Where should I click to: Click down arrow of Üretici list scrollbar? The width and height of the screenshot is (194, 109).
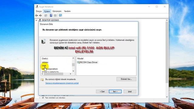click(x=73, y=71)
